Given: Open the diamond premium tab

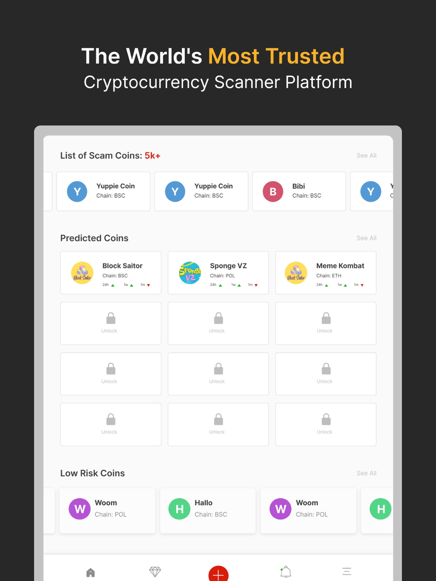Looking at the screenshot, I should [155, 572].
